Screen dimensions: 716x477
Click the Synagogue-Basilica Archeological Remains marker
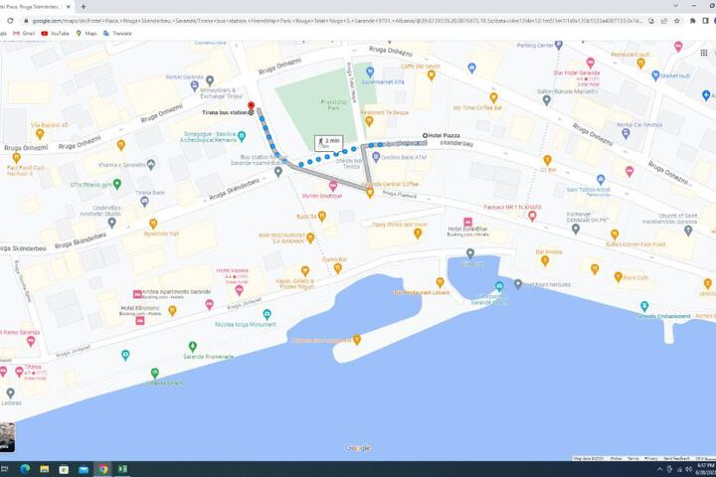click(x=242, y=135)
